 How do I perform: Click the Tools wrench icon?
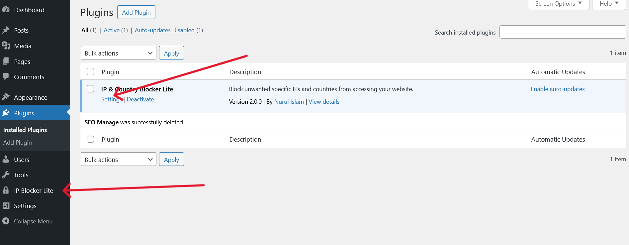point(6,175)
